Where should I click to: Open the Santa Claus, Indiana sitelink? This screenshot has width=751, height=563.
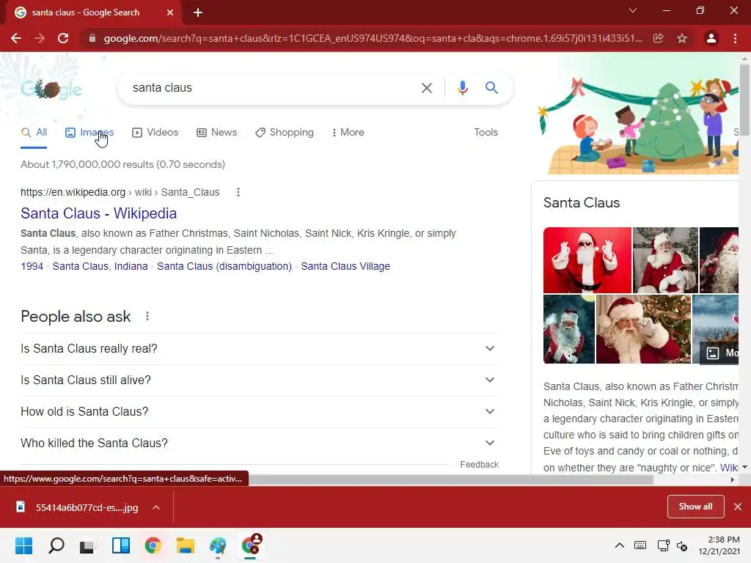click(100, 266)
